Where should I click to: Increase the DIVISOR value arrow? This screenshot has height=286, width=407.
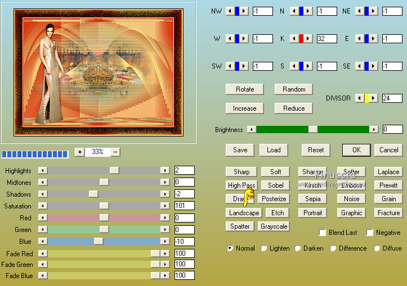(373, 98)
